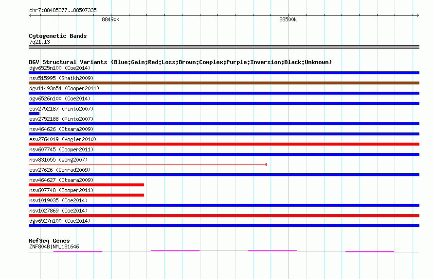Select the blue bar under dgv11493n54
This screenshot has height=279, width=433.
(x=224, y=93)
